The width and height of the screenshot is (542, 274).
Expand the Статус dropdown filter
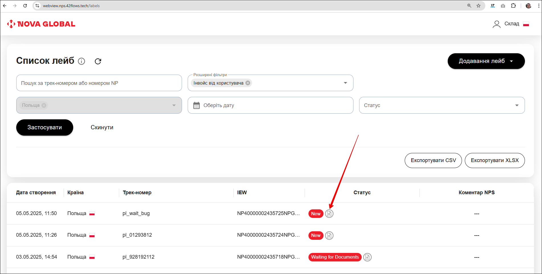pos(517,105)
